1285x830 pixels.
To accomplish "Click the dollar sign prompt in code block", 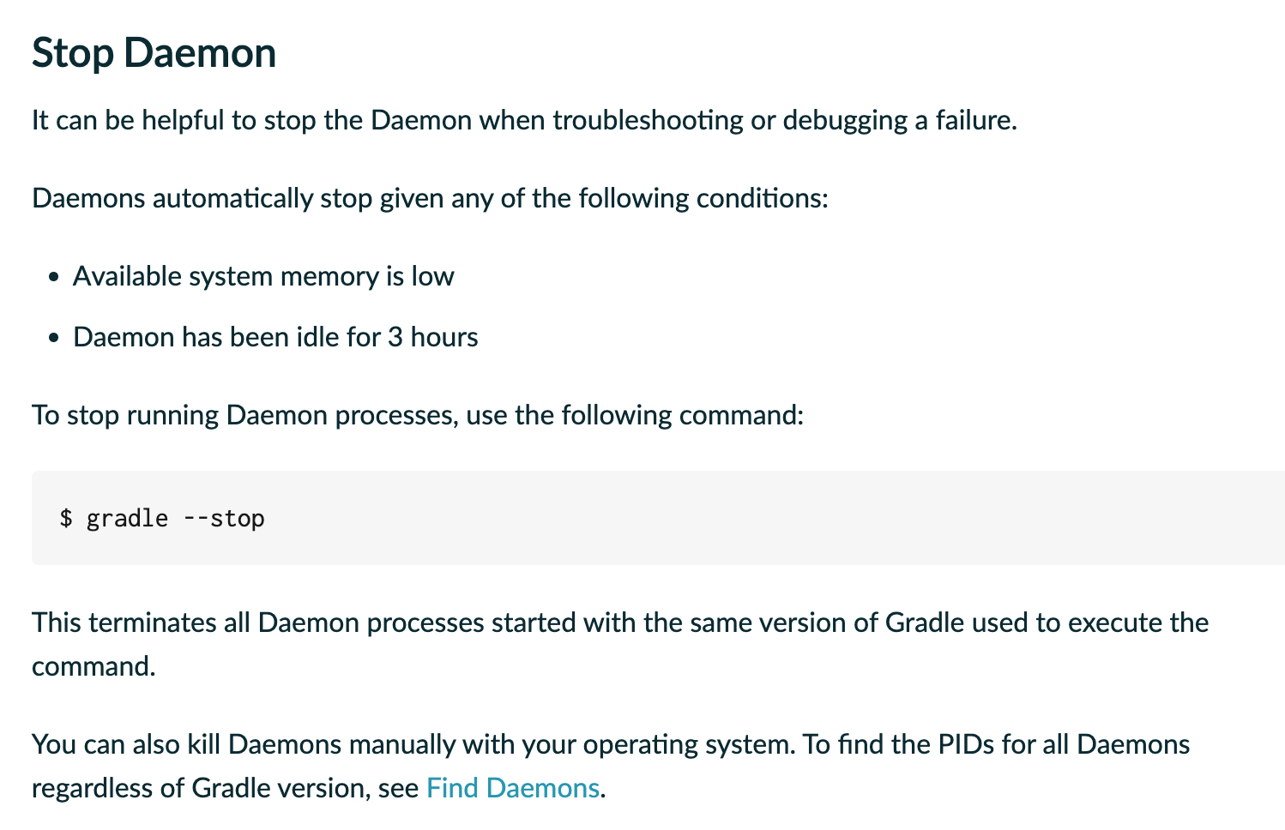I will 66,518.
